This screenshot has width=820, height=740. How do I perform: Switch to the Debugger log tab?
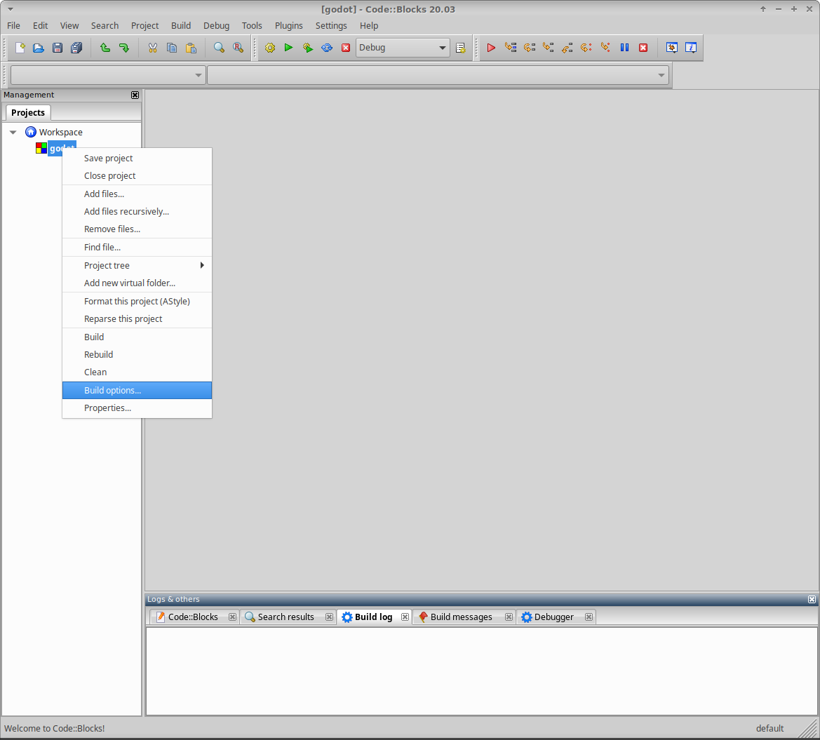(x=553, y=617)
